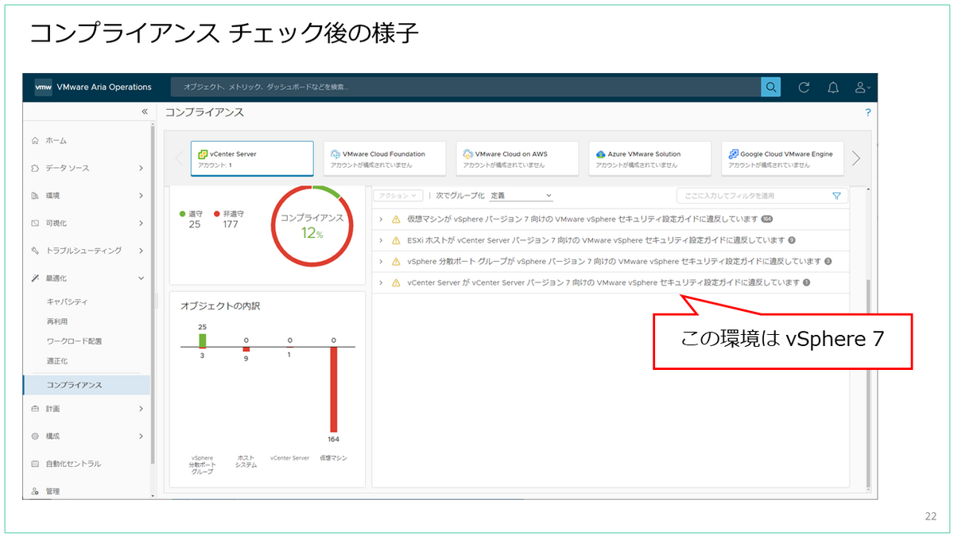Image resolution: width=954 pixels, height=537 pixels.
Task: Open コンプライアンス in the sidebar
Action: pyautogui.click(x=87, y=385)
